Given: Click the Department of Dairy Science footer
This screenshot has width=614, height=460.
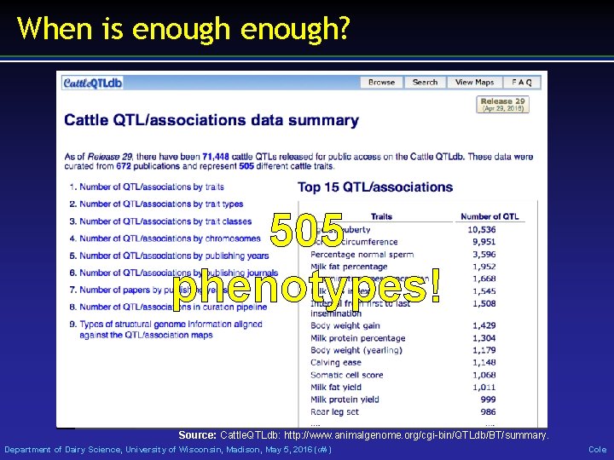Looking at the screenshot, I should [168, 450].
